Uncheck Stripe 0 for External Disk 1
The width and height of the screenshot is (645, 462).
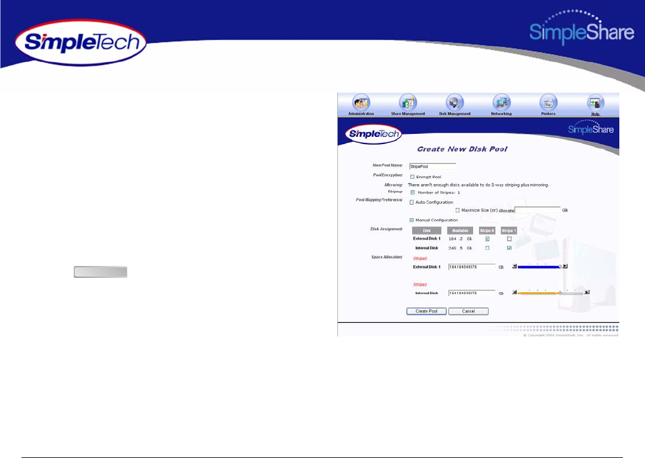[487, 239]
